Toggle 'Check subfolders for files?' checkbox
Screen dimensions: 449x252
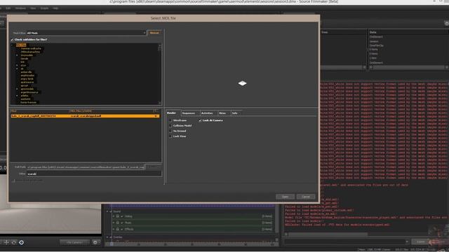[12, 40]
